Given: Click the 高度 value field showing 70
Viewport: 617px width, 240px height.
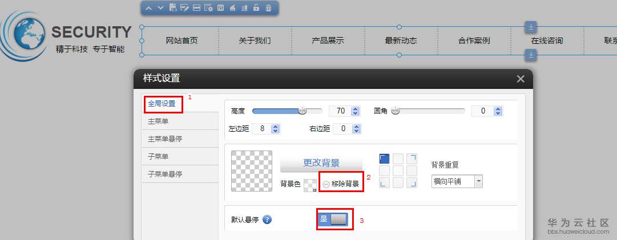Looking at the screenshot, I should point(340,111).
